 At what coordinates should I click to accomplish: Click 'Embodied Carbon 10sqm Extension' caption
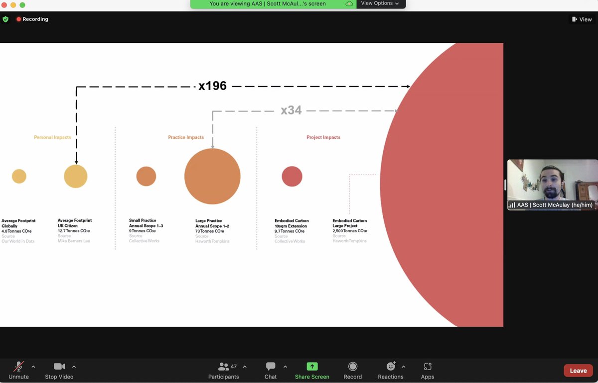(292, 223)
